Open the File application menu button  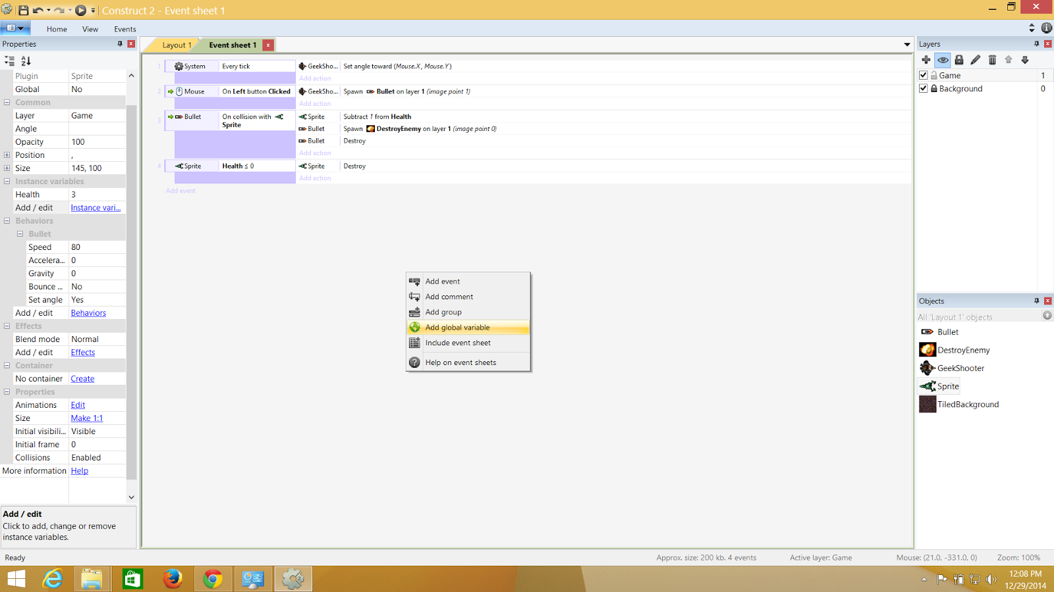[x=14, y=28]
